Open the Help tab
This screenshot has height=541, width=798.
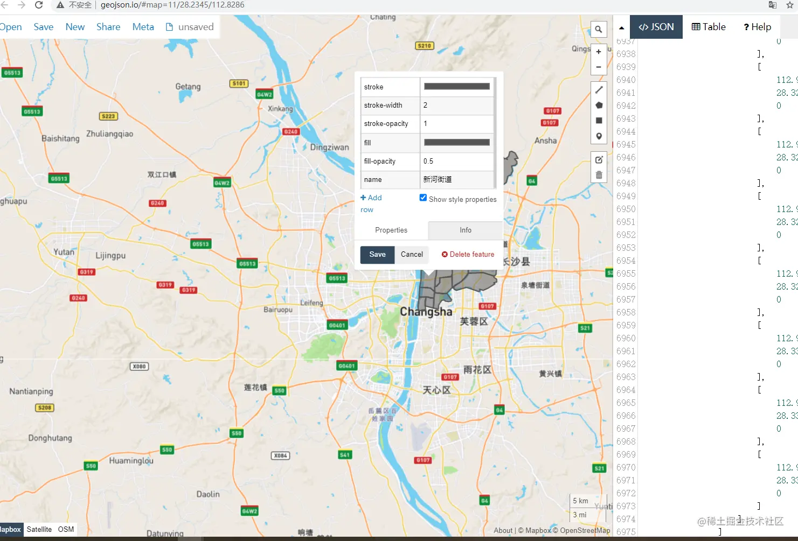[758, 27]
